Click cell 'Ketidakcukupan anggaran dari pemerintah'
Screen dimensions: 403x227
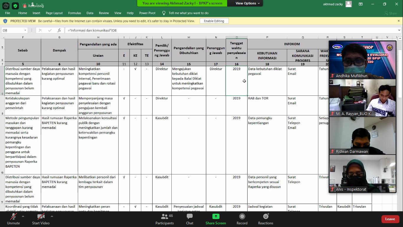23,106
